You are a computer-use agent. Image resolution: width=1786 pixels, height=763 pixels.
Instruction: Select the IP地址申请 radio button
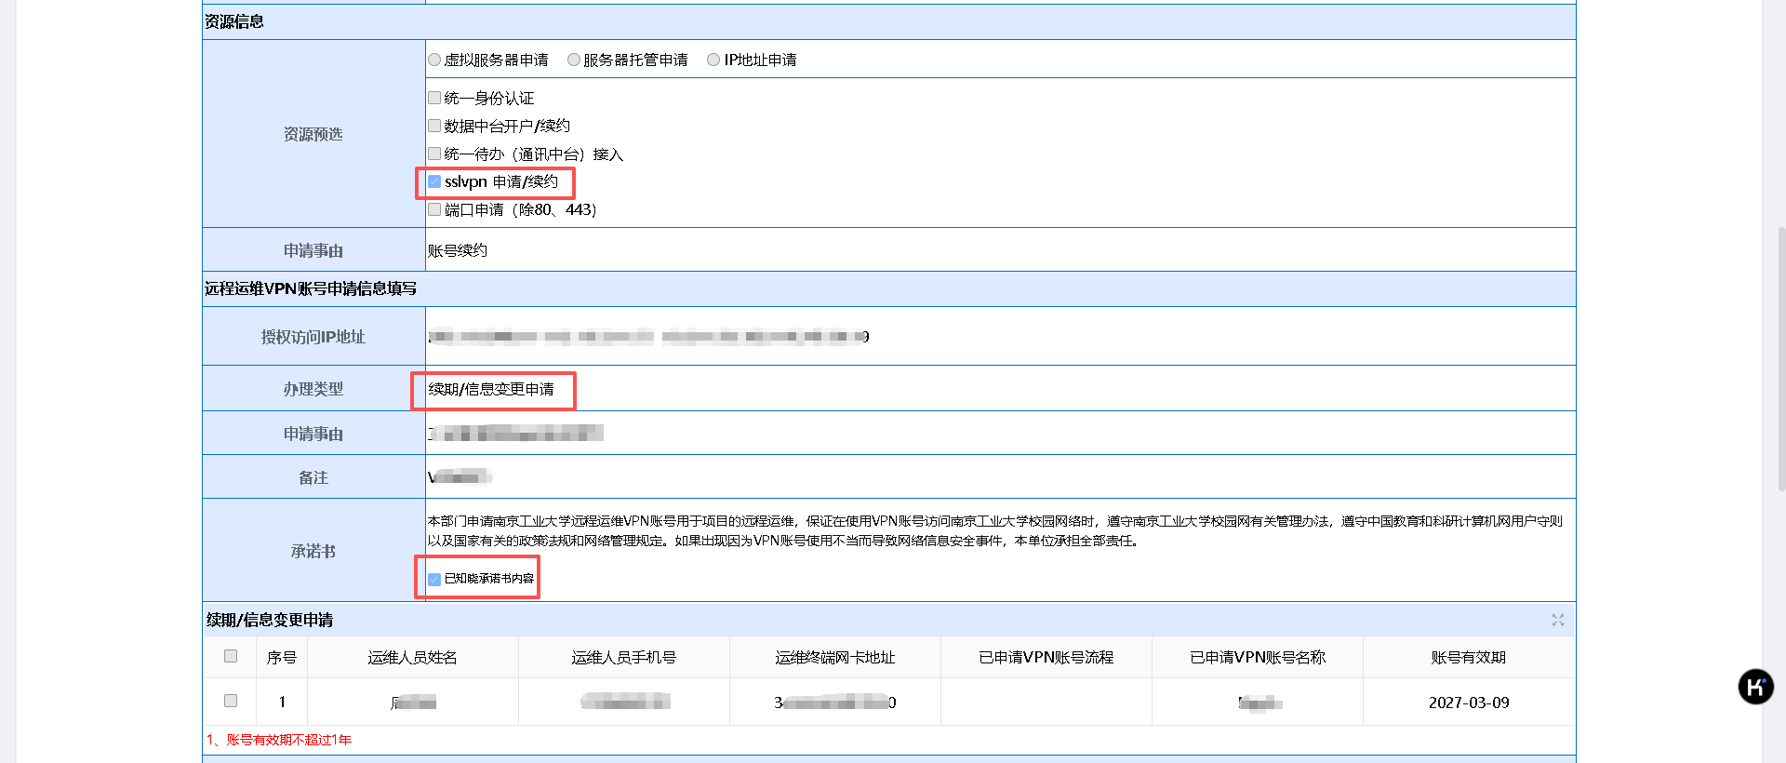(713, 60)
